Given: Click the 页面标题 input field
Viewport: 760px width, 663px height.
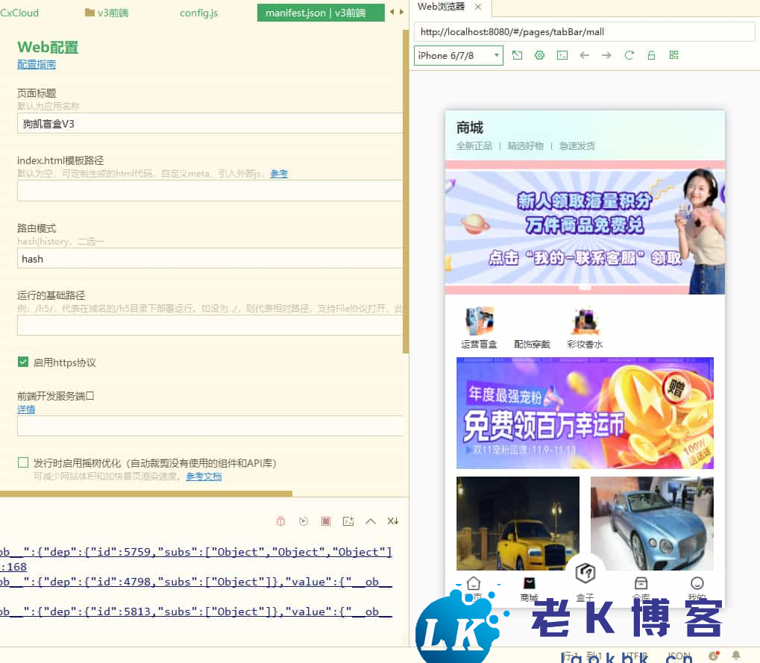Looking at the screenshot, I should 210,124.
